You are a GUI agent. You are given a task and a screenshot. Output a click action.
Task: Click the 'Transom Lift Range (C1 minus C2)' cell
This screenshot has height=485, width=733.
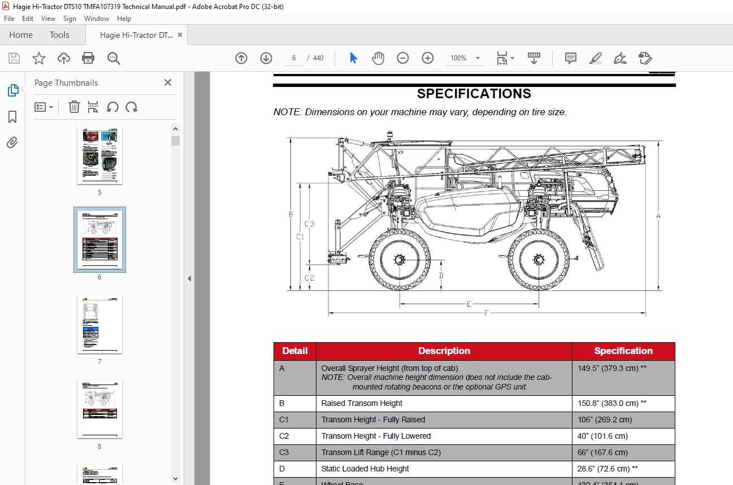point(444,453)
